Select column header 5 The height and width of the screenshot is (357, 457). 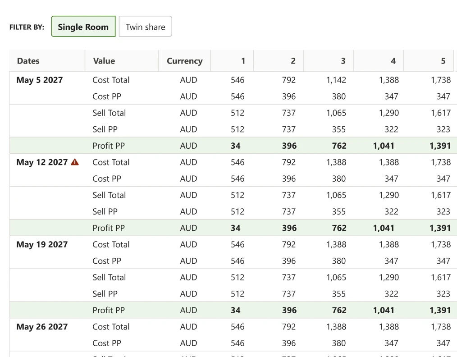[x=443, y=61]
